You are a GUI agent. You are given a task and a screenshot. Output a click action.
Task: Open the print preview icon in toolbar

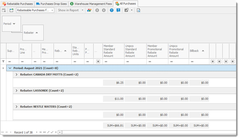(138, 10)
